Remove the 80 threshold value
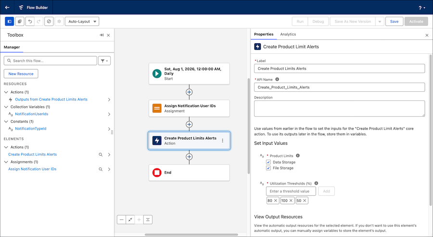433x237 pixels. (275, 200)
